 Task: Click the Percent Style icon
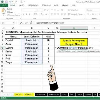(x=92, y=14)
